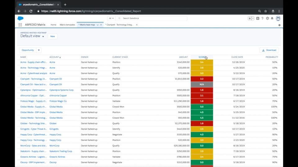Click green 4.0 score for Happy Corp
Image resolution: width=298 pixels, height=167 pixels.
202,135
